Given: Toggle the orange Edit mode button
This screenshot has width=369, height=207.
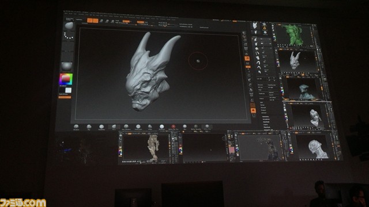Looking at the screenshot, I should pyautogui.click(x=90, y=21).
